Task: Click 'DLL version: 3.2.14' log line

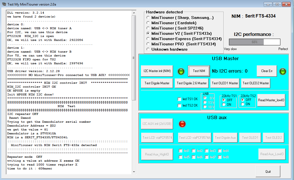Action: click(26, 13)
